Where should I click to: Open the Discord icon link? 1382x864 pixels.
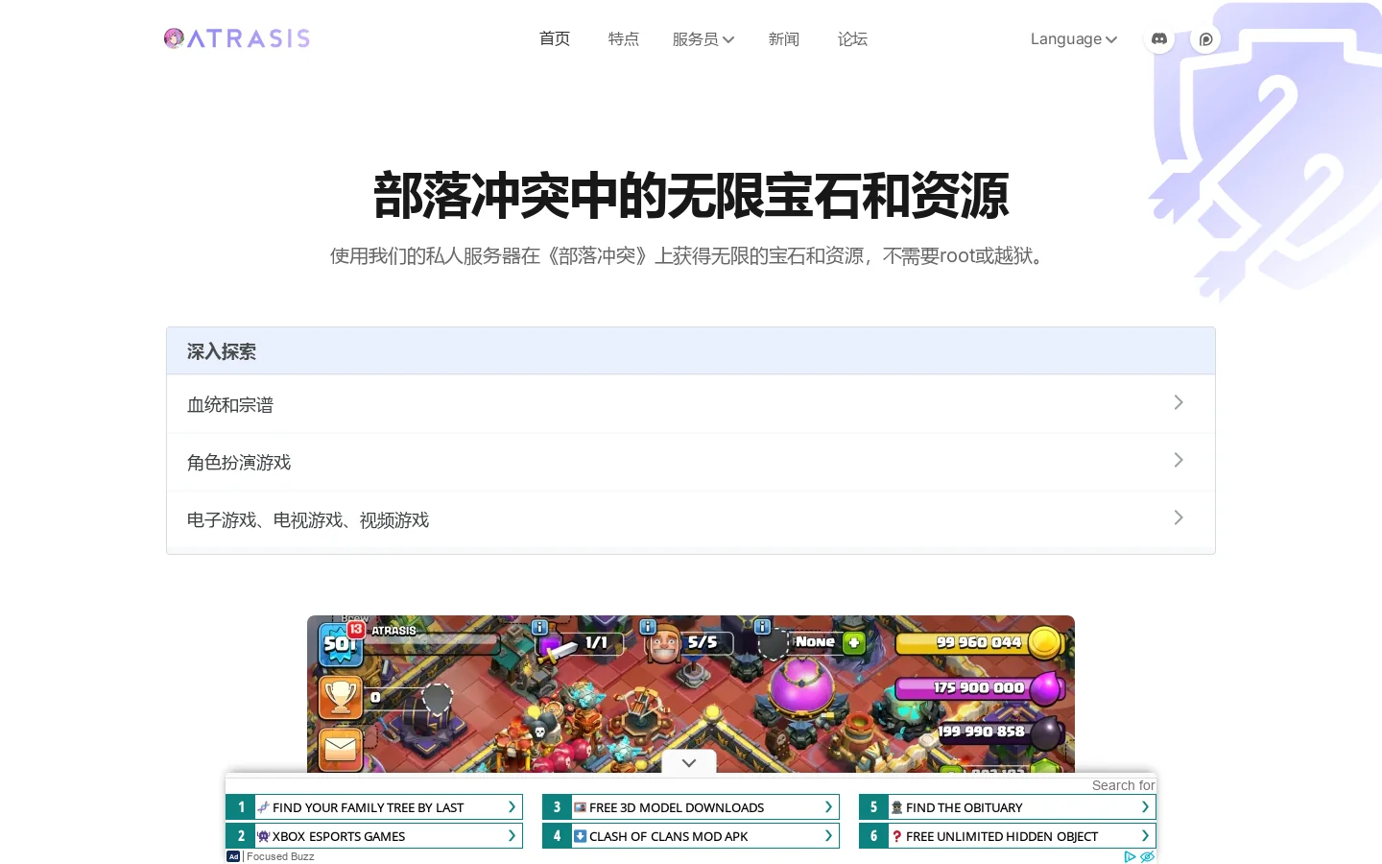(x=1159, y=39)
